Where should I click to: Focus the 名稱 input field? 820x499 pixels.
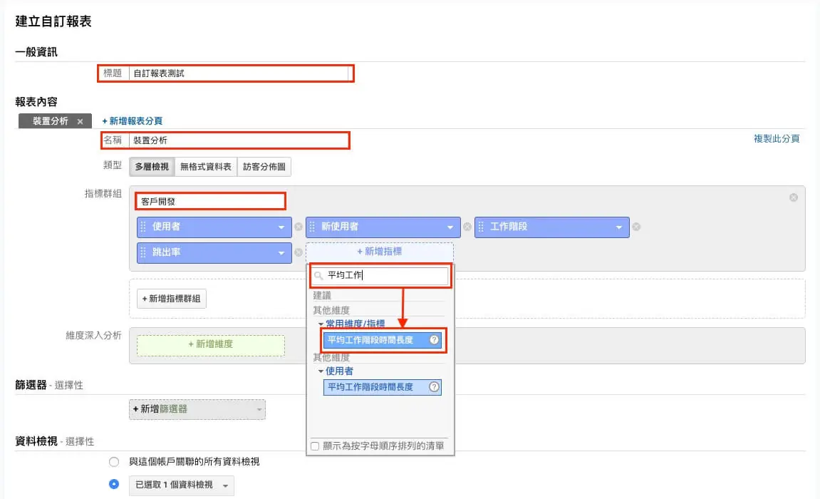239,140
